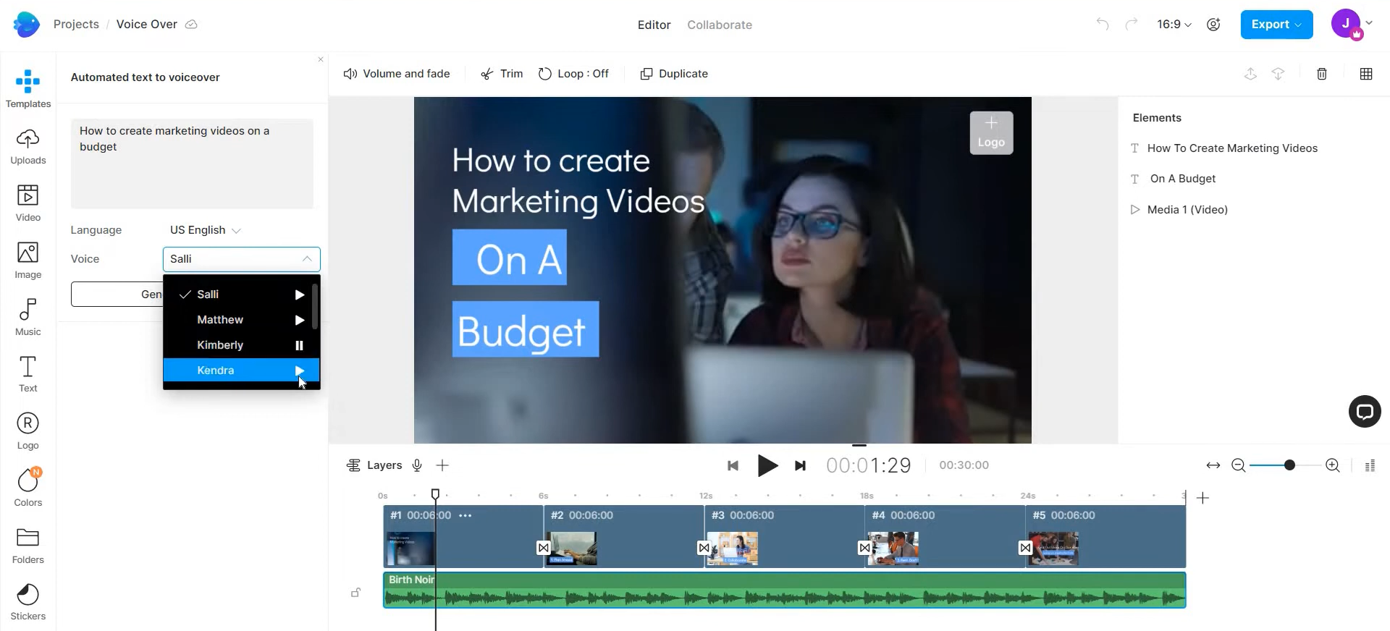
Task: Click the Generate voiceover button
Action: click(x=117, y=295)
